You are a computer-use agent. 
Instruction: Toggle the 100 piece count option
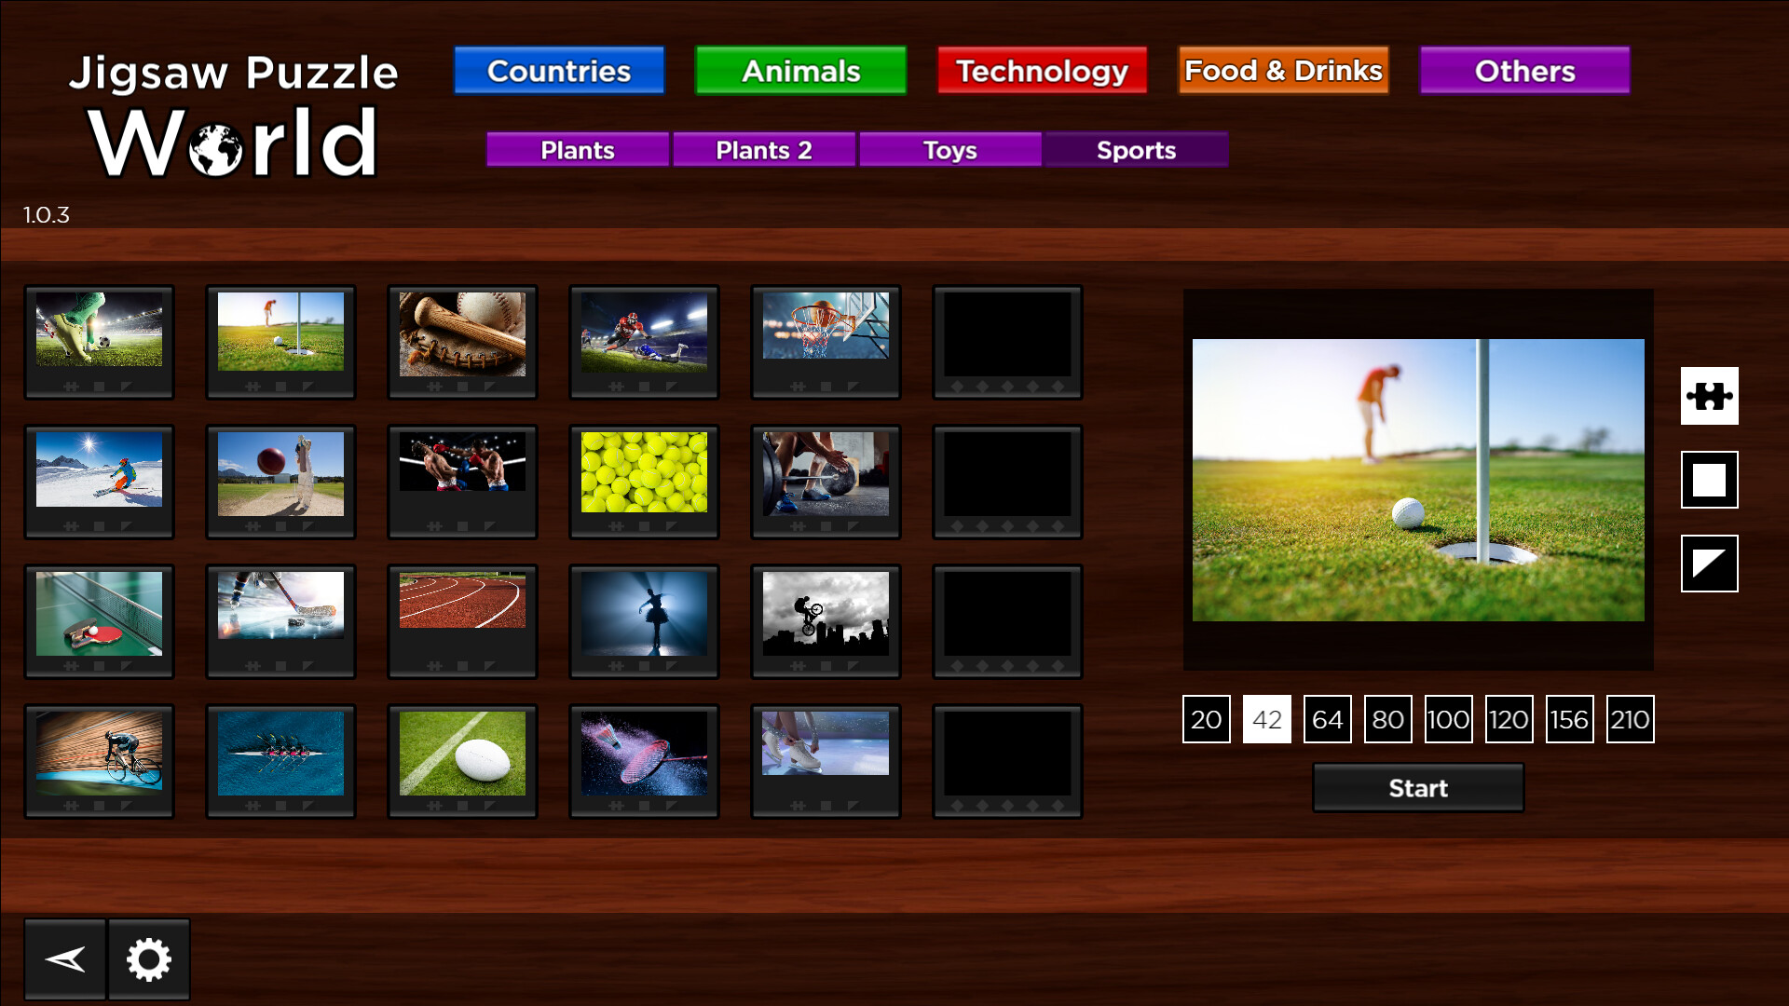1448,719
